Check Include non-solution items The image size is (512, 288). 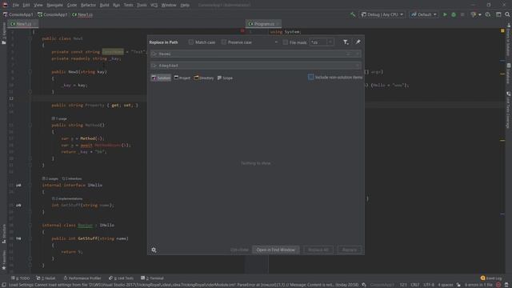[x=311, y=77]
